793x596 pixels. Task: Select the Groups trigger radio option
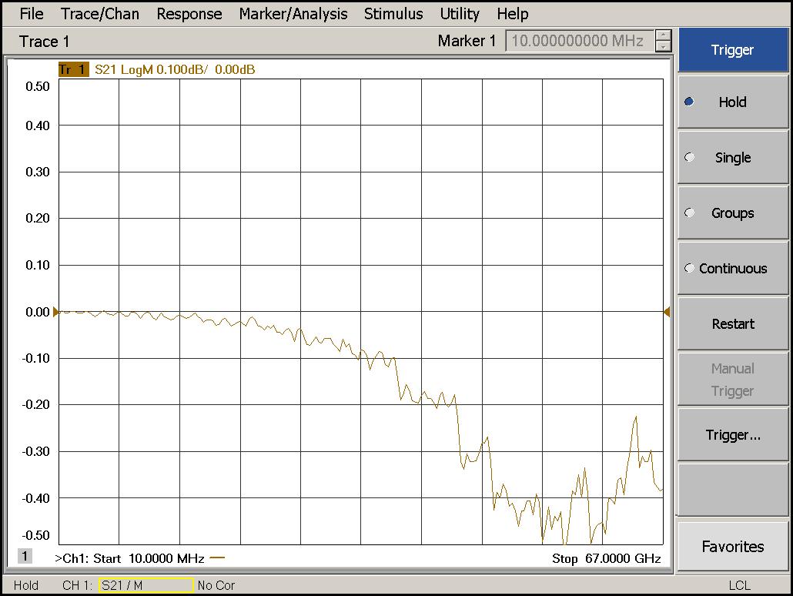pos(733,213)
